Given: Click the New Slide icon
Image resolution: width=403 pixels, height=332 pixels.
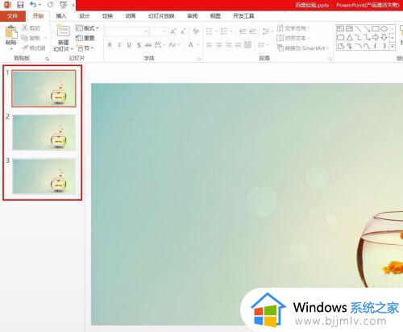Looking at the screenshot, I should 64,31.
